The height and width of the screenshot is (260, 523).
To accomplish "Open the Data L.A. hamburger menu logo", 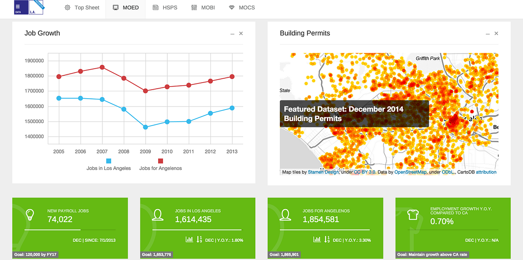I will (29, 7).
